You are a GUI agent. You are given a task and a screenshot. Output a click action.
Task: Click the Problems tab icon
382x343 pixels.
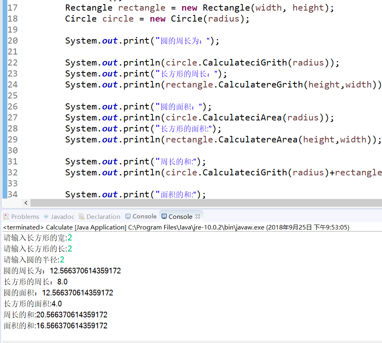pos(6,216)
